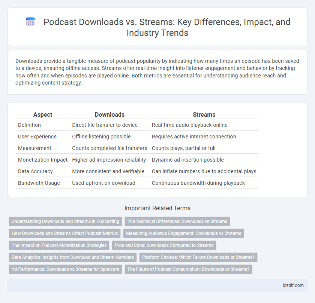Viewport: 315px width, 303px height.
Task: Select the Definition row label
Action: (x=29, y=125)
